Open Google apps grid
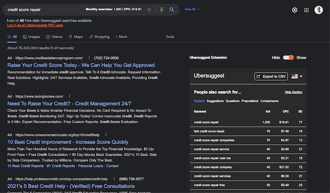The height and width of the screenshot is (193, 330). coord(306,10)
